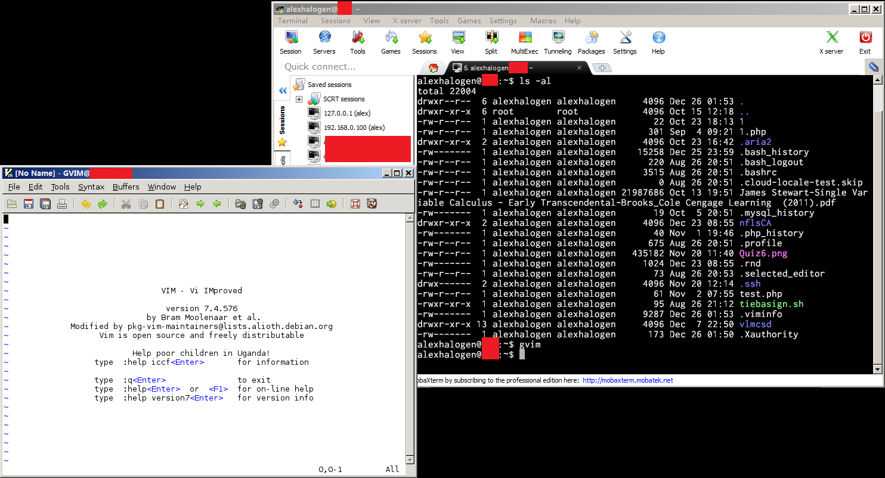Open the Buffers menu in GVIM
The image size is (885, 478).
tap(126, 187)
